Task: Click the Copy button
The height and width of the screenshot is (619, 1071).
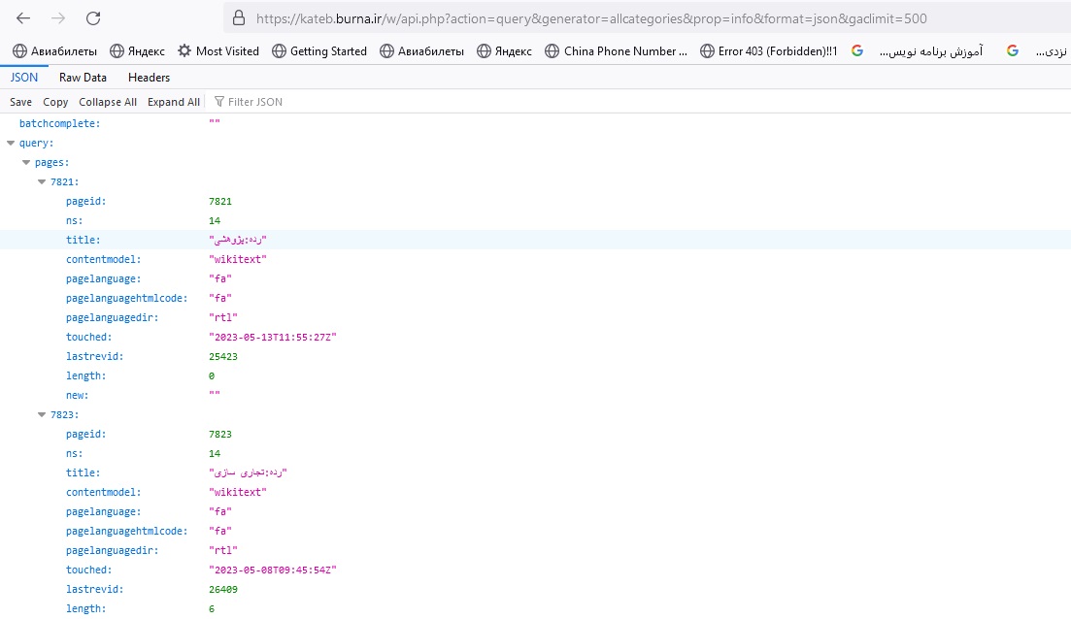Action: (55, 102)
